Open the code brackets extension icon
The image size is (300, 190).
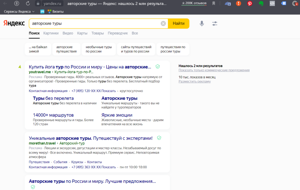[x=272, y=3]
